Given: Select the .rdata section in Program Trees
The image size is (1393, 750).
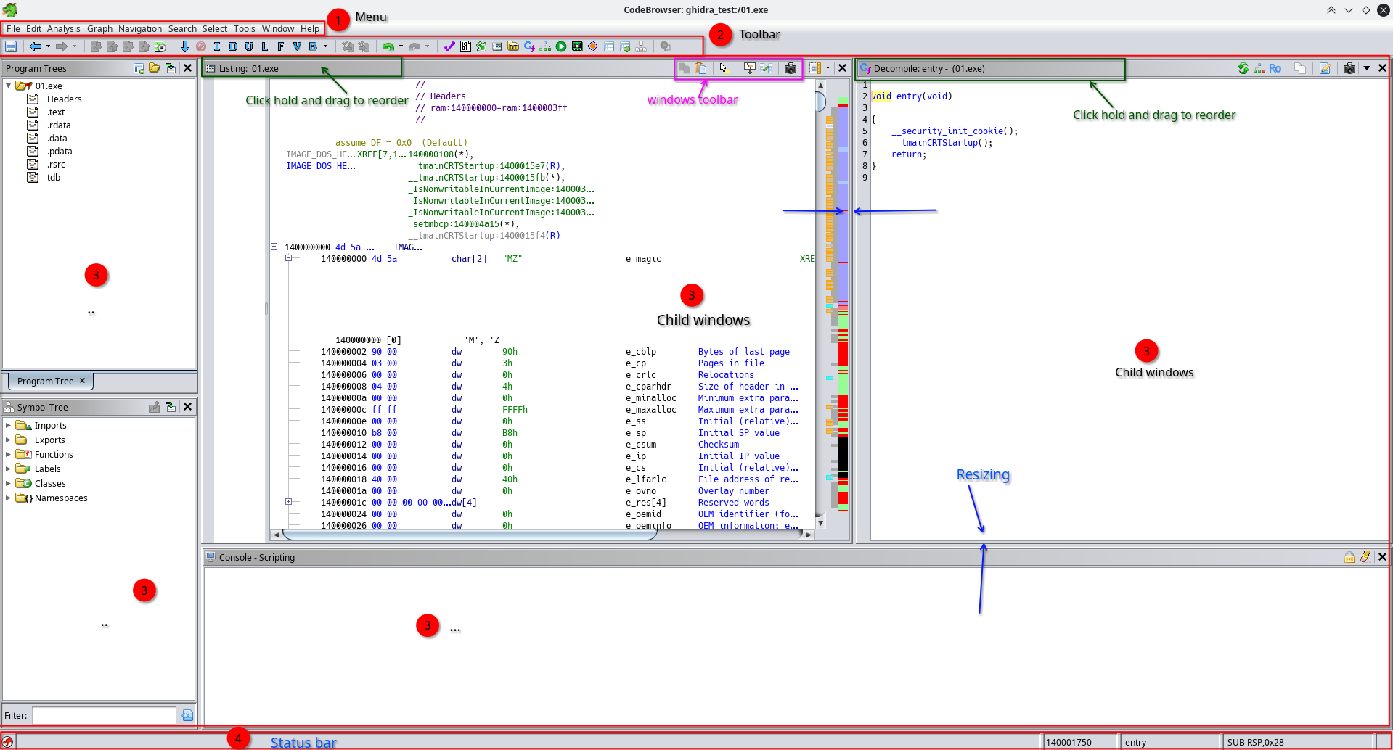Looking at the screenshot, I should [59, 125].
